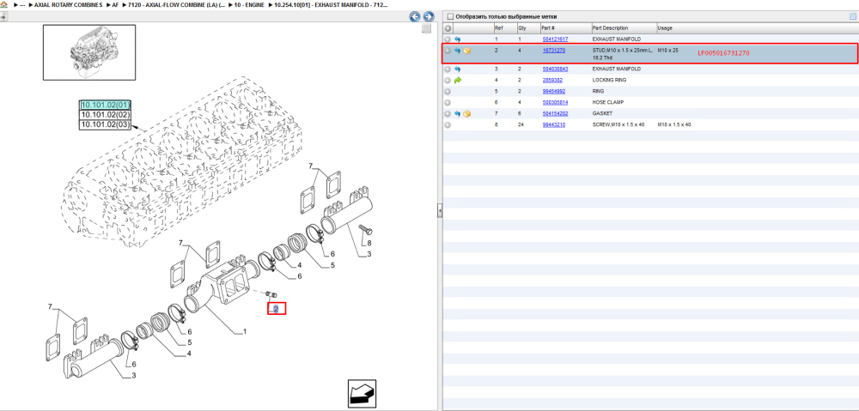Click the round icon in the 99443210 row
The height and width of the screenshot is (411, 859).
coord(448,124)
